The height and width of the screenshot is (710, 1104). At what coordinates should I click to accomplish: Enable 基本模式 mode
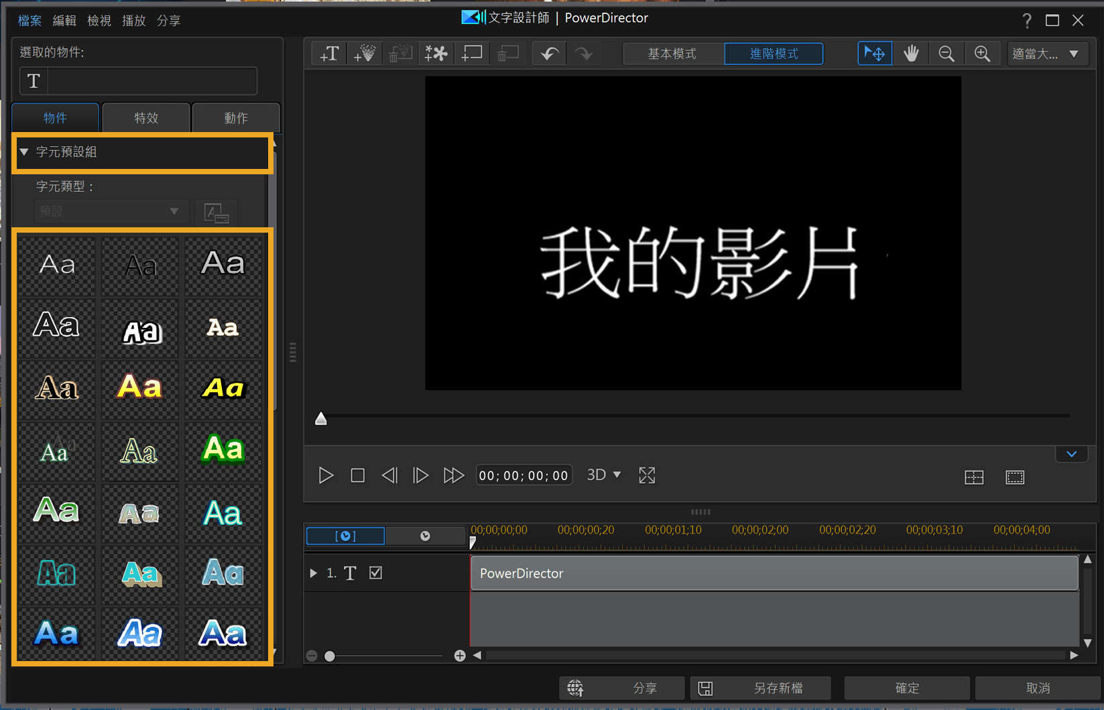click(674, 53)
